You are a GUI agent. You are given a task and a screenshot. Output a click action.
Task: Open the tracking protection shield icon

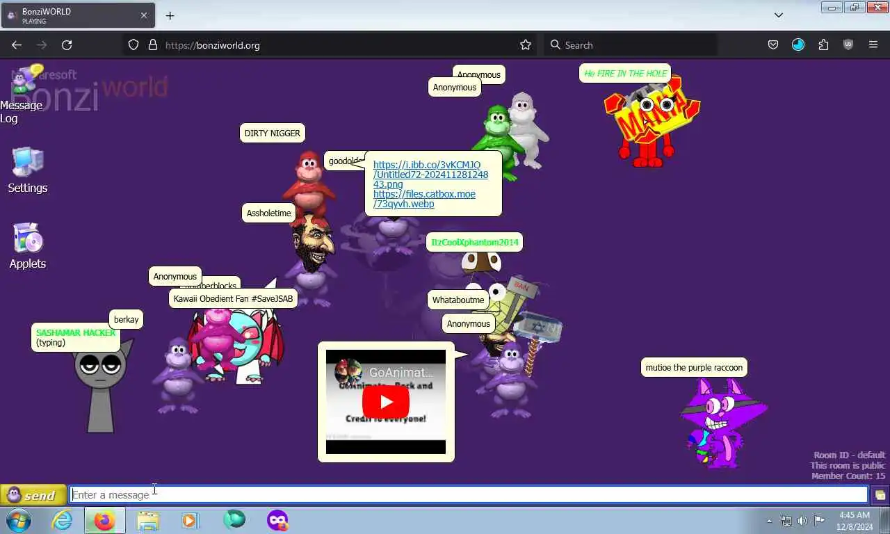[133, 45]
